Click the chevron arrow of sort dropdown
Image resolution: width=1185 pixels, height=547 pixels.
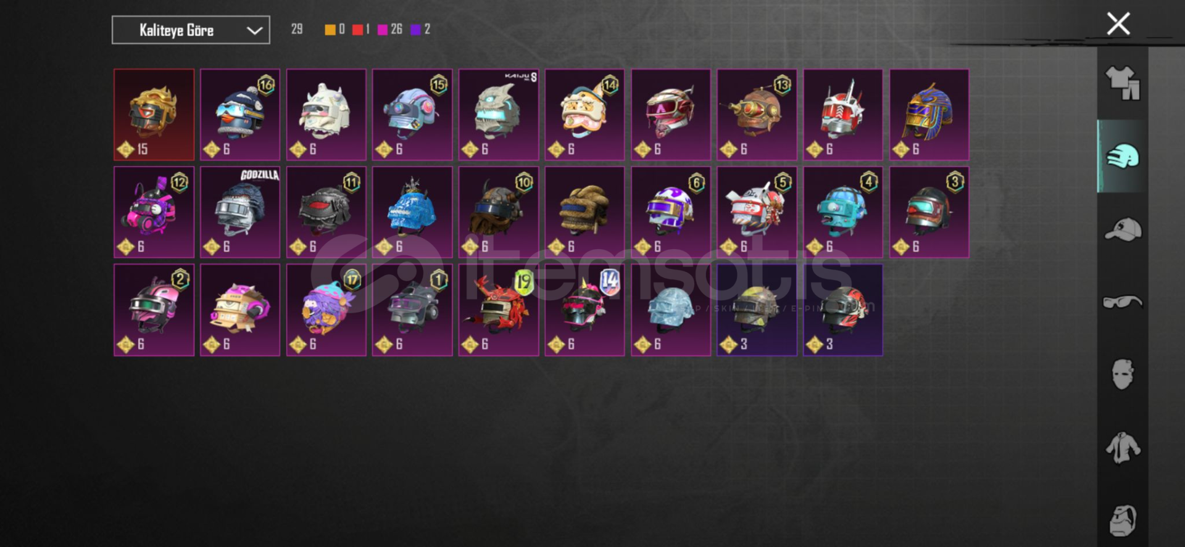click(254, 30)
